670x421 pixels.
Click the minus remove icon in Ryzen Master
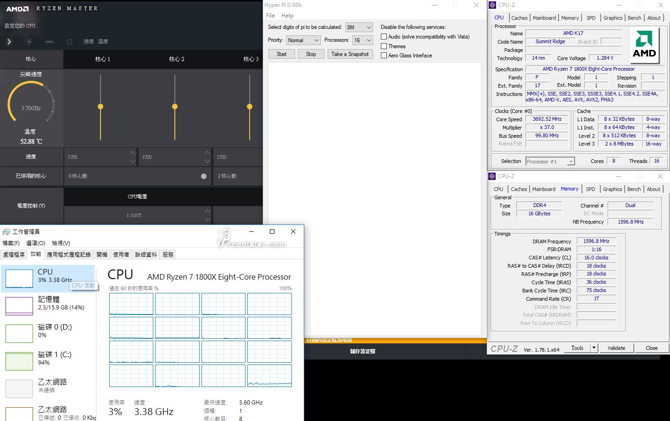click(50, 42)
